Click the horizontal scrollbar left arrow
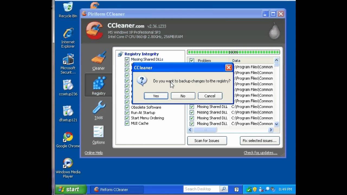 tap(190, 130)
